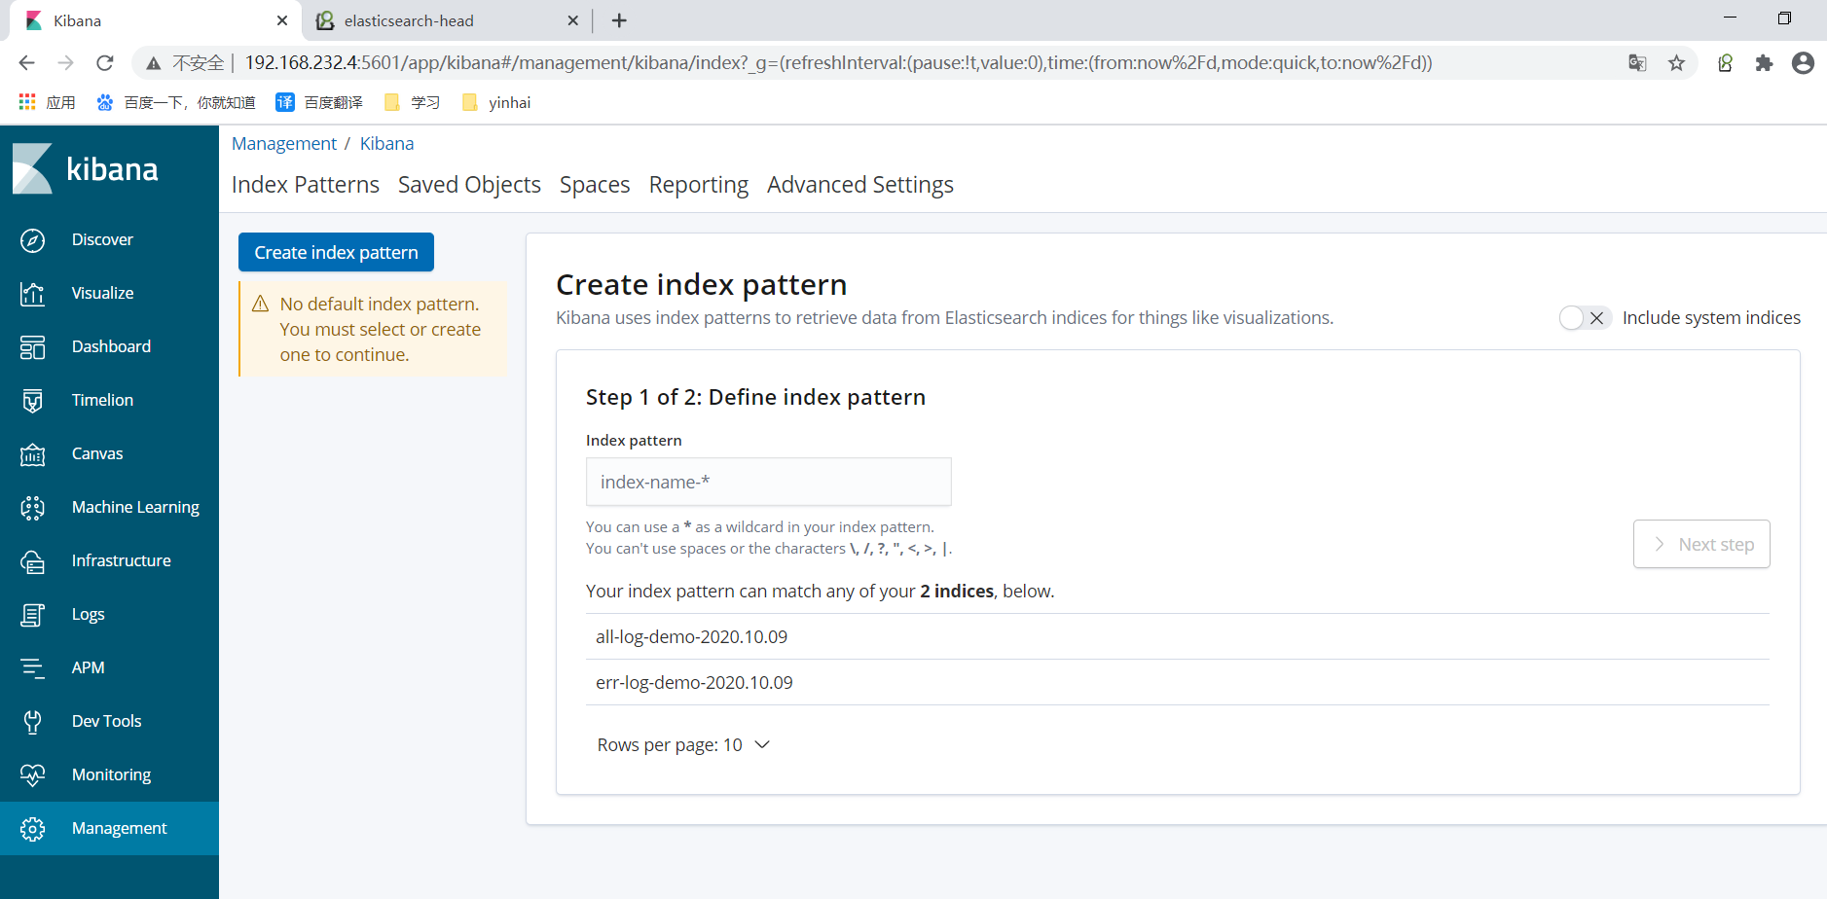Click the elasticsearch-head extension icon

[x=1725, y=63]
